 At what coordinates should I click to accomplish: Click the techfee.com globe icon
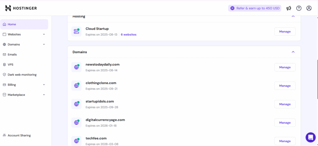tap(76, 141)
